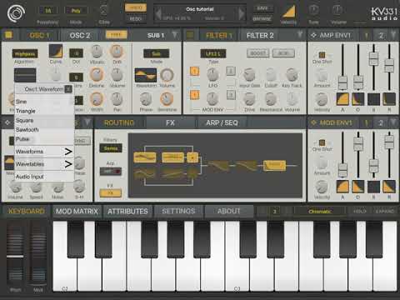This screenshot has height=300, width=400.
Task: Go to the next preset arrow
Action: pyautogui.click(x=242, y=13)
